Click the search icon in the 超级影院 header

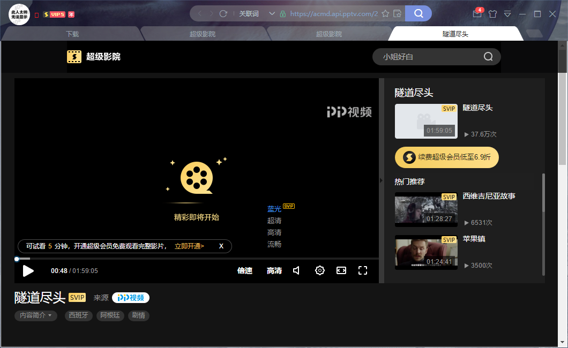(488, 57)
